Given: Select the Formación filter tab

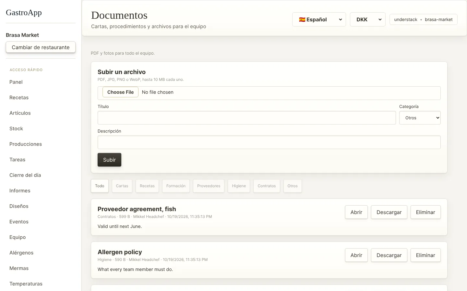Looking at the screenshot, I should click(176, 186).
